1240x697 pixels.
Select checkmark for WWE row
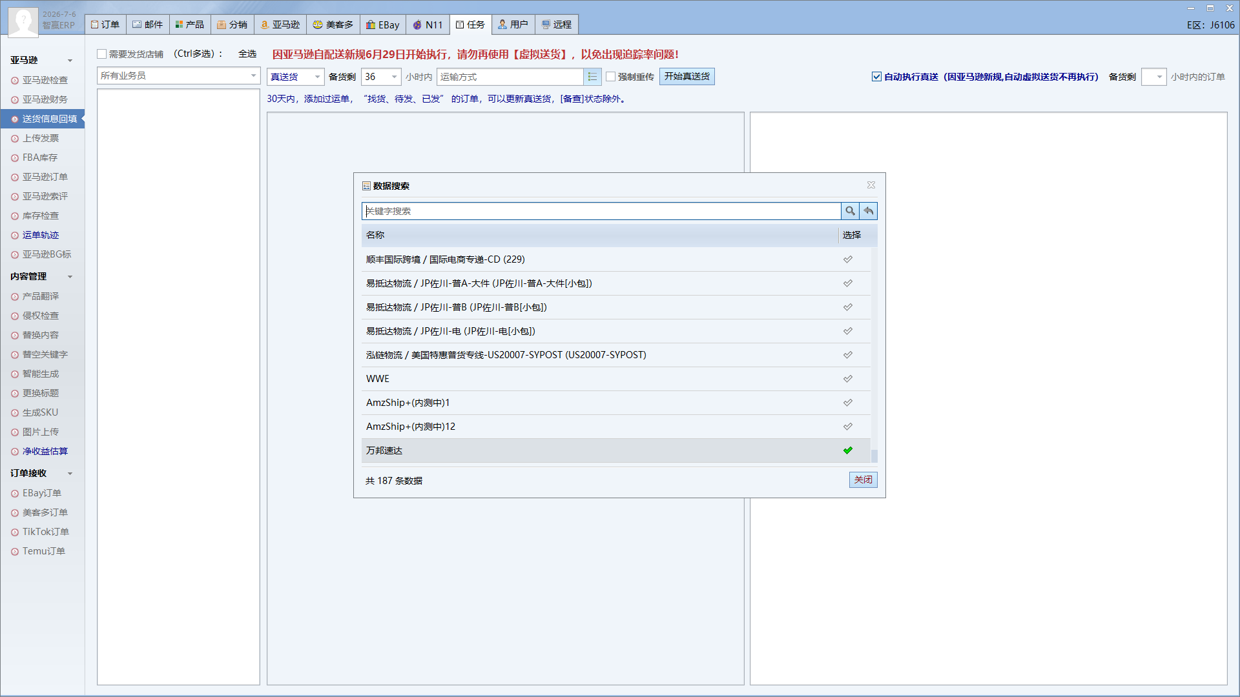click(848, 379)
